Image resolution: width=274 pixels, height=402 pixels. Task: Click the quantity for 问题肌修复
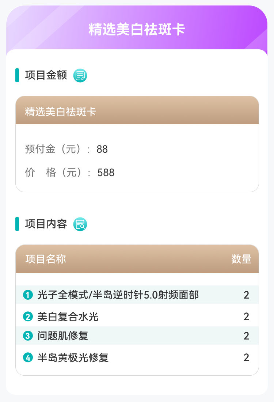246,336
